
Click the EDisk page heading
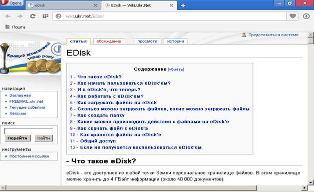coord(79,53)
